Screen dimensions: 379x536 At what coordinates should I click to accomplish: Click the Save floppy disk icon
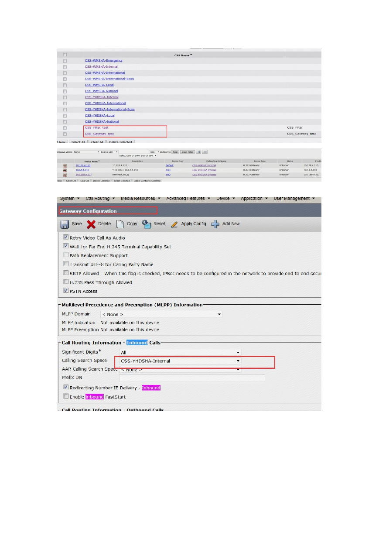click(64, 224)
